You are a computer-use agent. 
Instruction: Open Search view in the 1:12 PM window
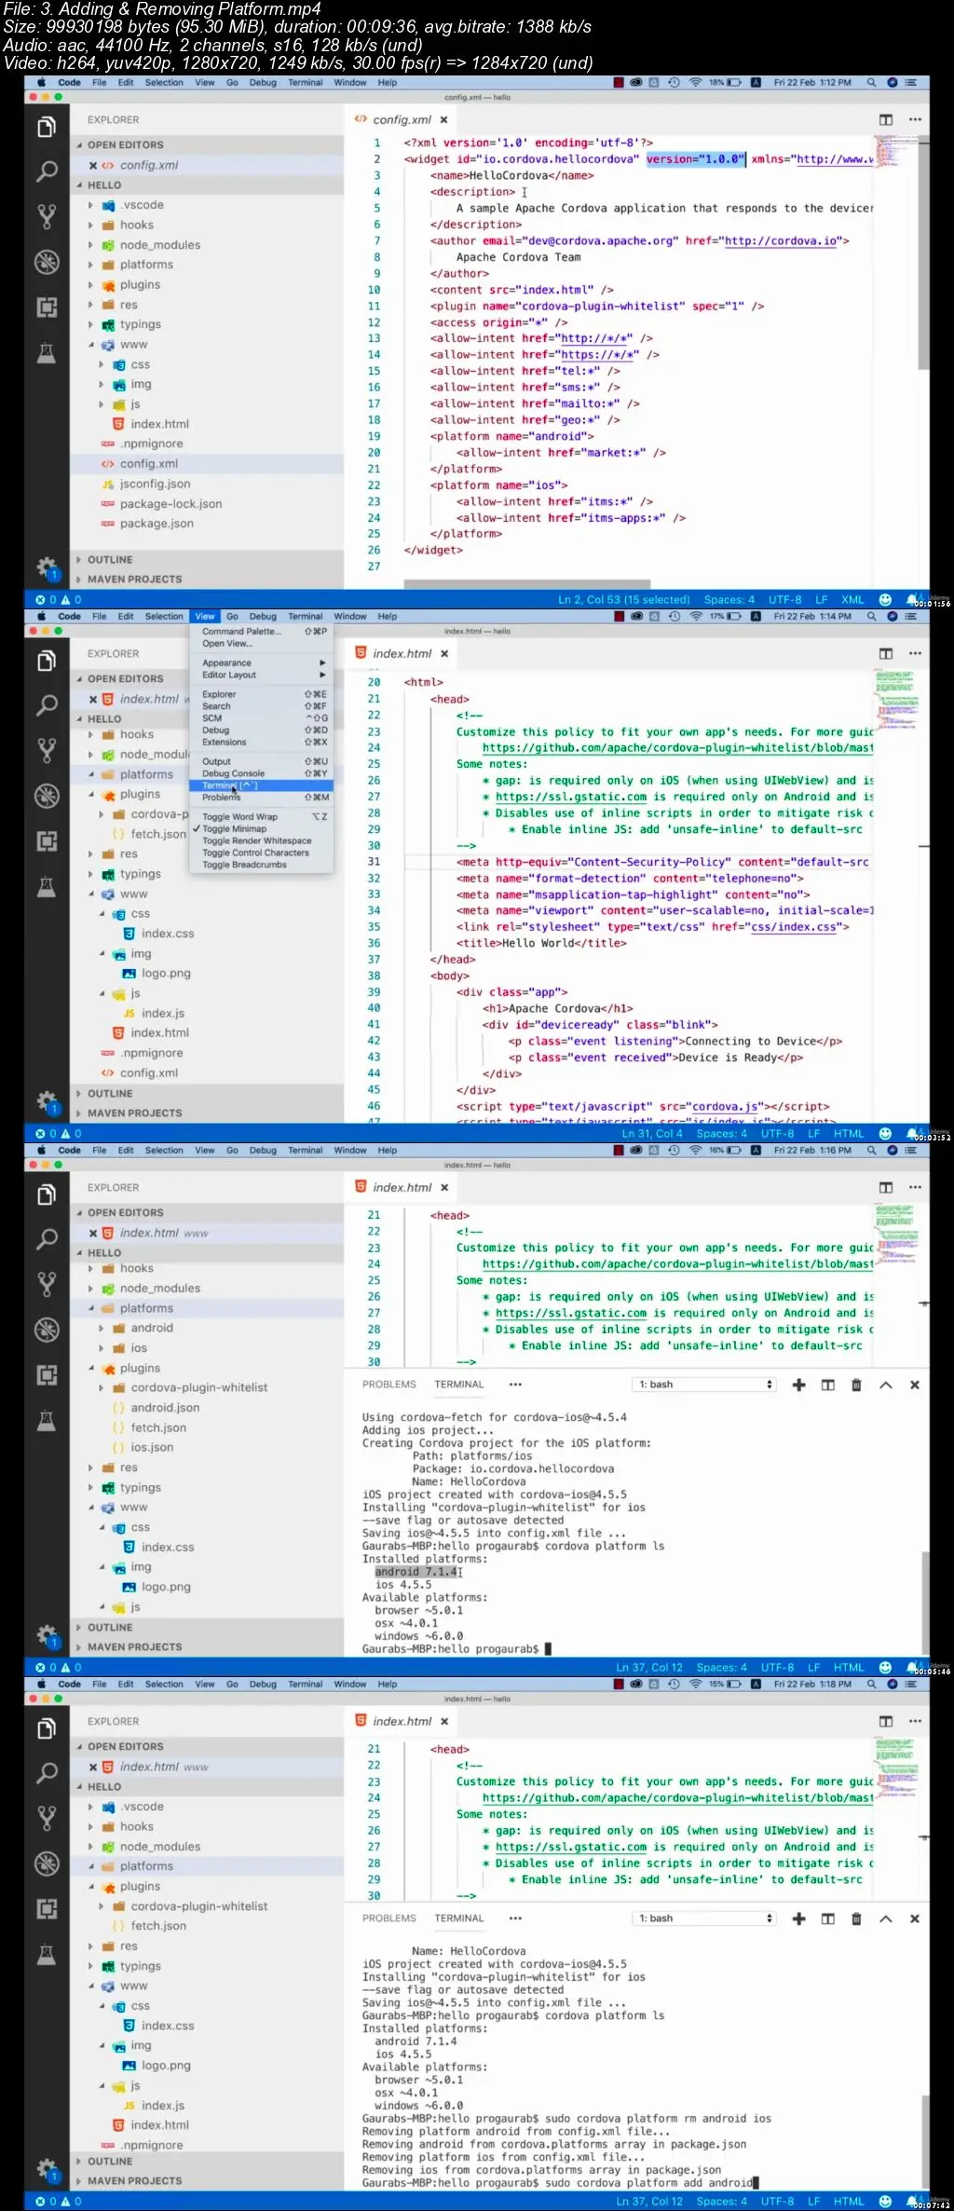47,171
